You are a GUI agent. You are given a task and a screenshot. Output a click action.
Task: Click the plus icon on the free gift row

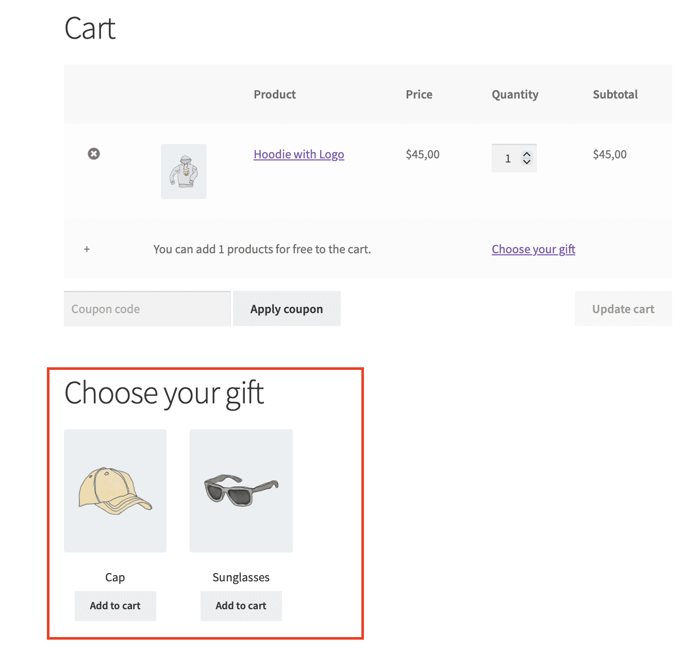pos(87,249)
